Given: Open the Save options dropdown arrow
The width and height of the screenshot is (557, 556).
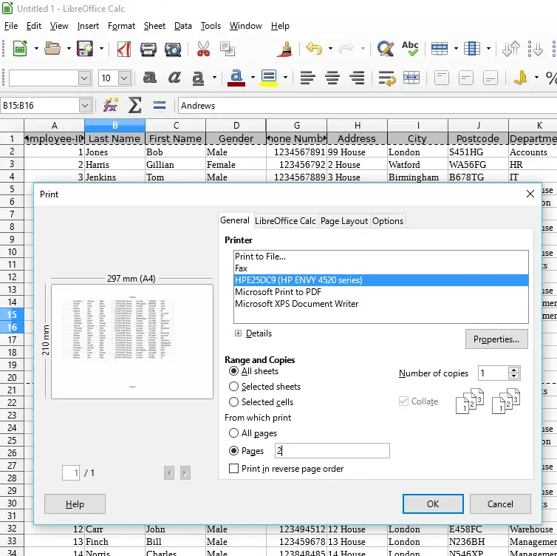Looking at the screenshot, I should click(101, 48).
